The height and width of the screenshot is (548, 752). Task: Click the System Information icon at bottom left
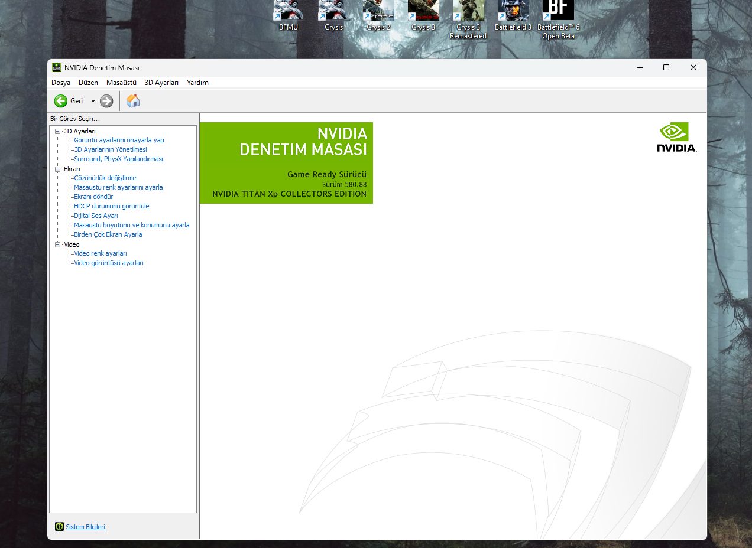click(59, 527)
